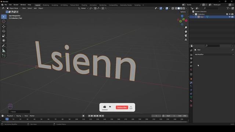
Task: Open the viewport Add menu
Action: (x=35, y=8)
